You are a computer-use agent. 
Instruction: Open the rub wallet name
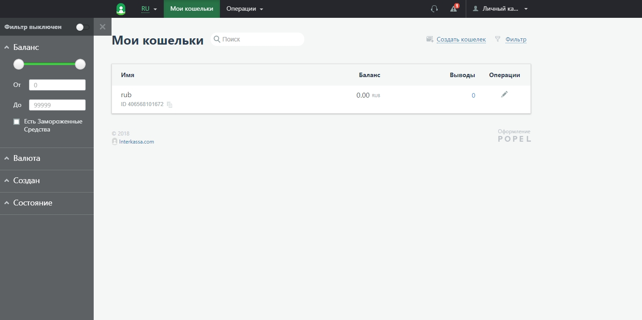(126, 95)
